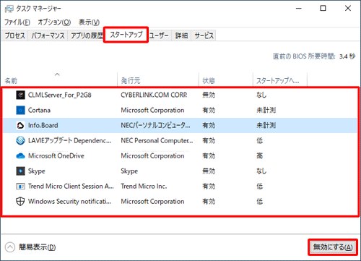
Task: Click the Info.Board icon
Action: click(x=20, y=125)
